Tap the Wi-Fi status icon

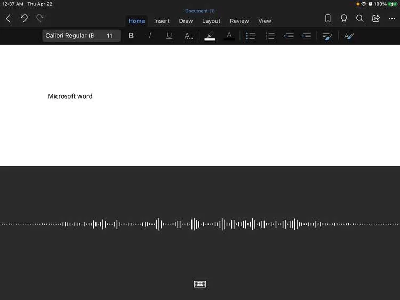[364, 4]
